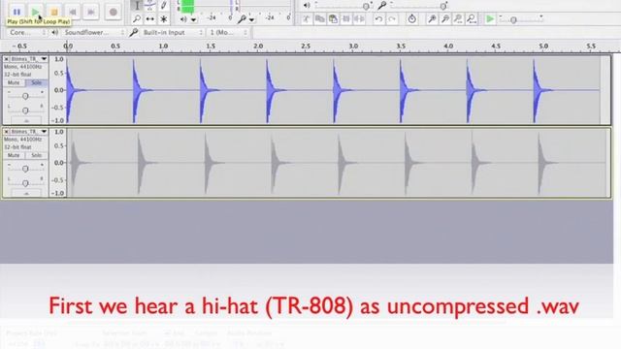The width and height of the screenshot is (621, 349).
Task: Pause playback with the Pause button
Action: [16, 11]
